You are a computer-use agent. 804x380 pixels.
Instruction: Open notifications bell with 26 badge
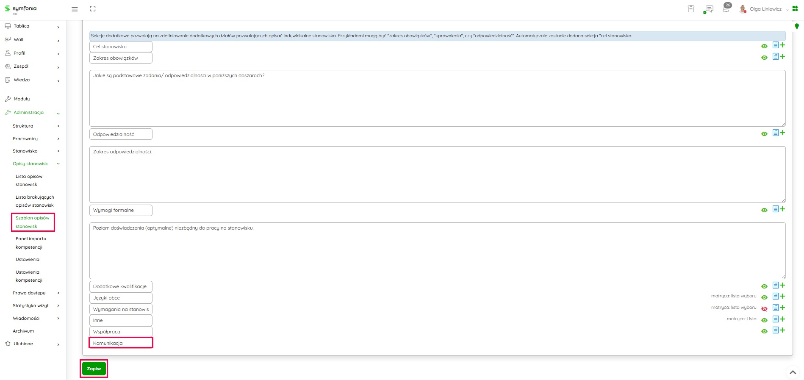726,8
